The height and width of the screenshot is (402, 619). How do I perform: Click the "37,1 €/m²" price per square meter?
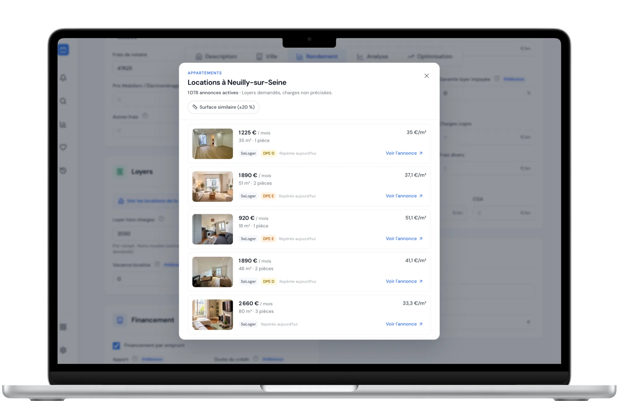(x=415, y=175)
